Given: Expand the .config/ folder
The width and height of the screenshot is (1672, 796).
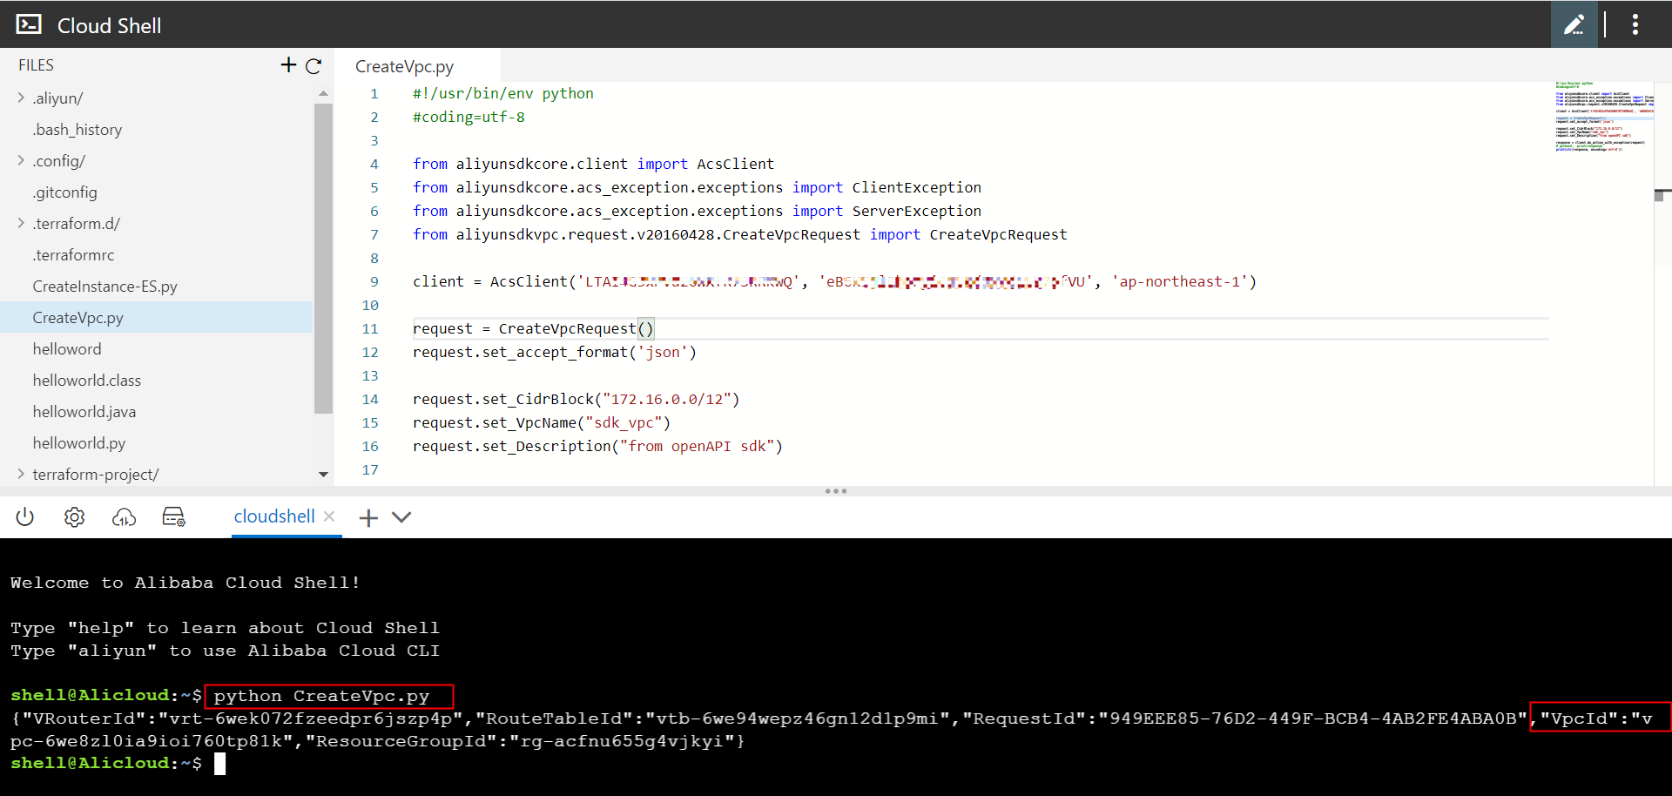Looking at the screenshot, I should (21, 160).
